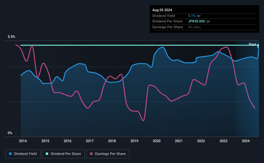Click the 5.1% dividend yield value in tooltip
This screenshot has height=163, width=264.
(x=192, y=16)
